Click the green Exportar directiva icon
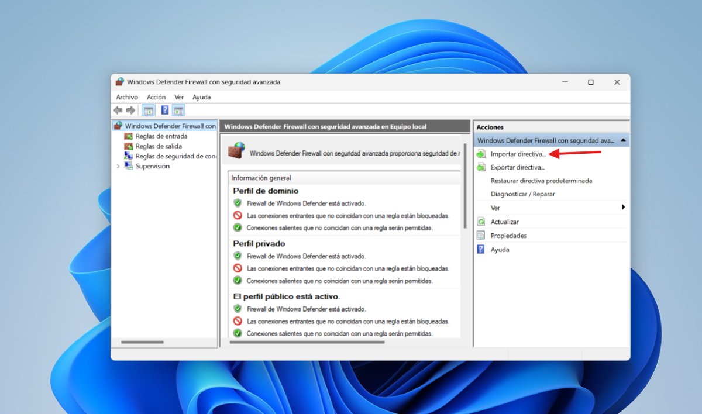Image resolution: width=702 pixels, height=414 pixels. tap(481, 167)
